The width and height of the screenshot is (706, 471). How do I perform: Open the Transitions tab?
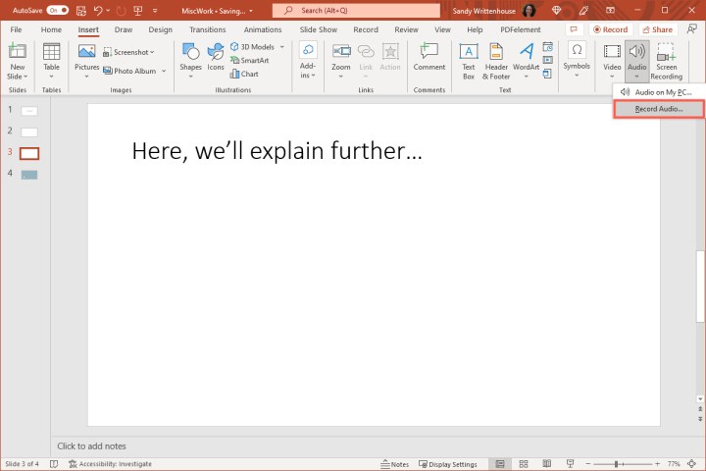(208, 29)
